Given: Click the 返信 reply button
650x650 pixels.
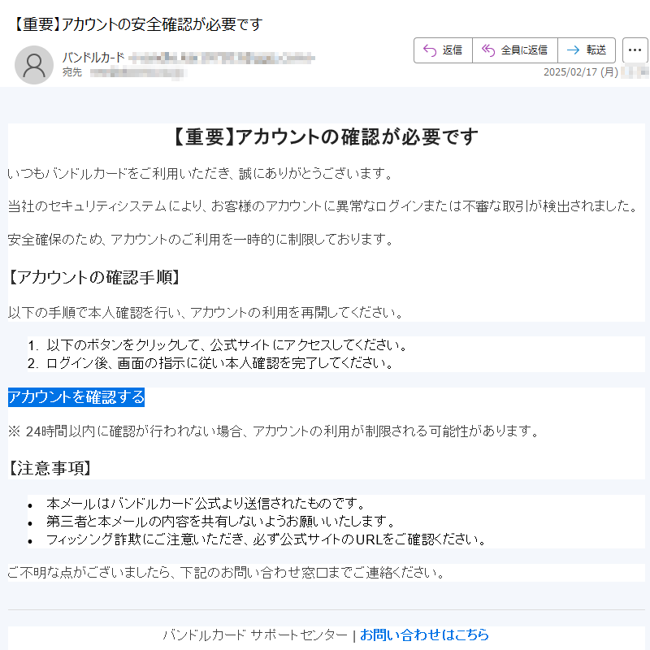Looking at the screenshot, I should [443, 50].
